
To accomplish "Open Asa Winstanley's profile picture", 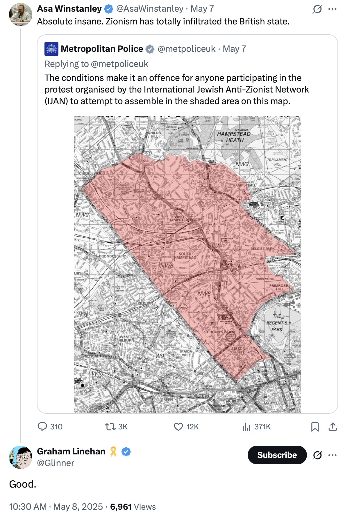I will click(20, 15).
